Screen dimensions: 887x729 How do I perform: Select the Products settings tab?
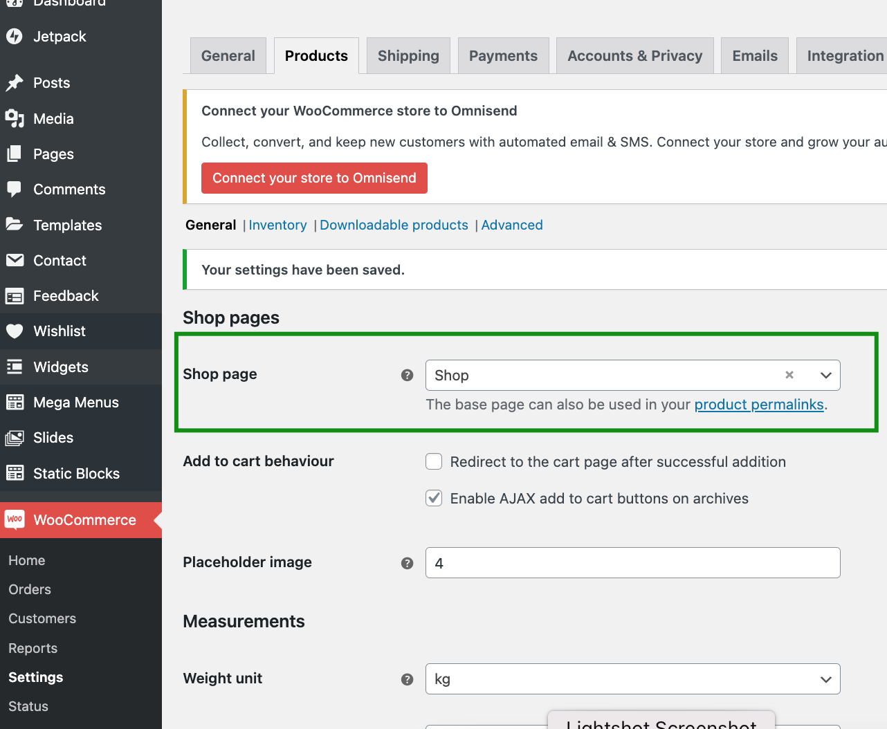pyautogui.click(x=316, y=55)
